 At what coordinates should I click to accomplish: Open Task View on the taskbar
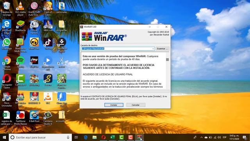click(x=76, y=137)
